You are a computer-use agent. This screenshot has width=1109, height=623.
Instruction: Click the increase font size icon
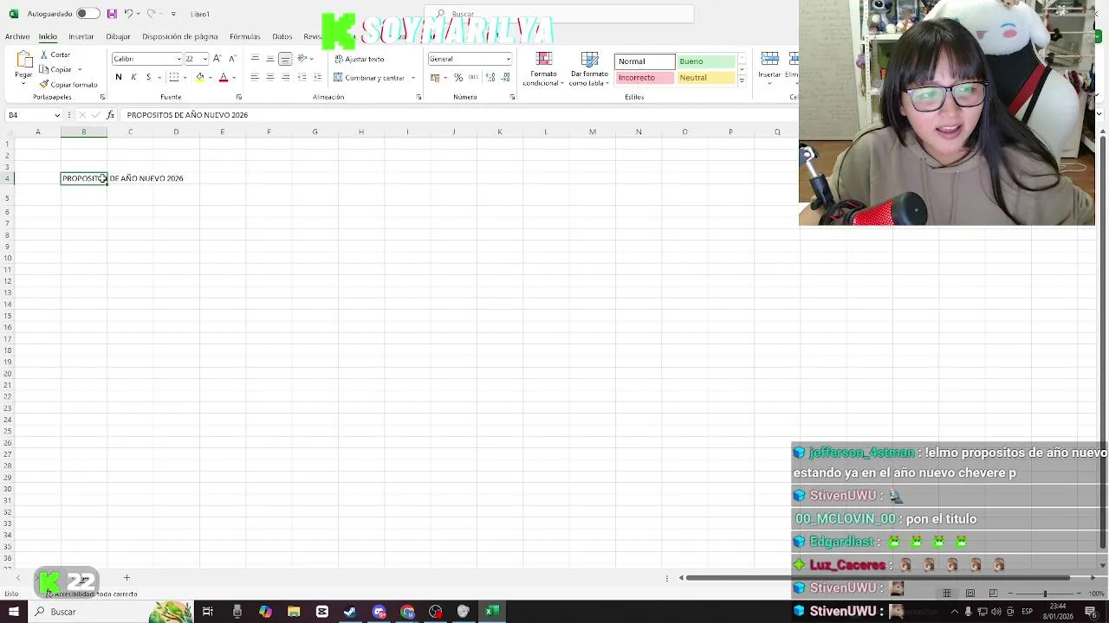[217, 59]
